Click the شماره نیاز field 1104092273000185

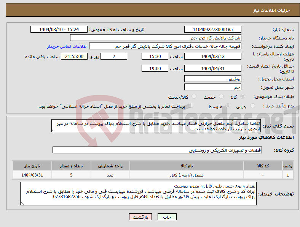[212, 29]
